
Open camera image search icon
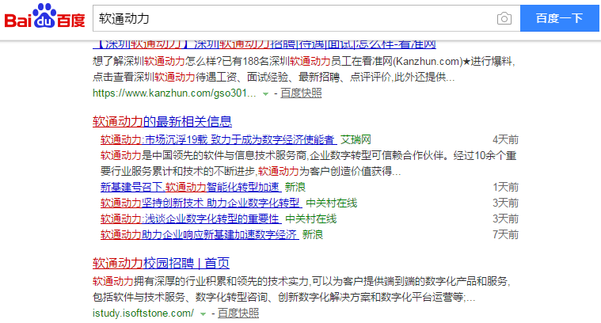click(504, 18)
